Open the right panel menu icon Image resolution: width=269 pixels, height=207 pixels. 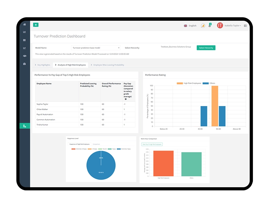pyautogui.click(x=245, y=26)
